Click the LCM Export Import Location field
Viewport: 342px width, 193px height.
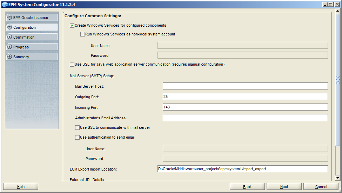(x=242, y=169)
